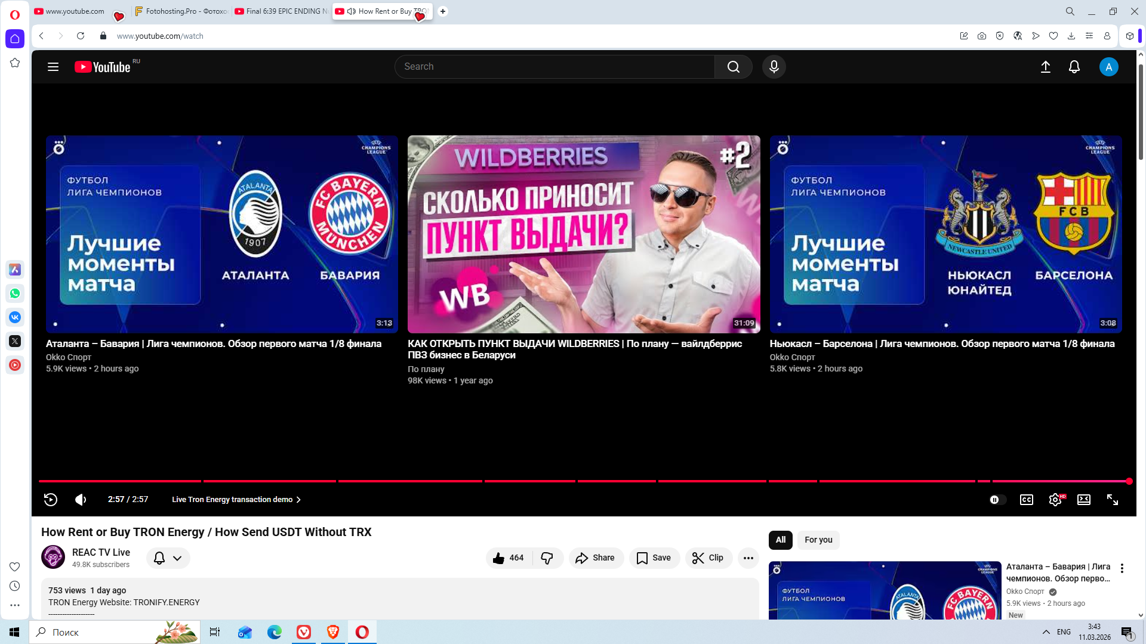Open YouTube notifications bell
Screen dimensions: 1146x644
[1074, 67]
